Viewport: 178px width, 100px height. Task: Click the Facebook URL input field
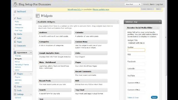pyautogui.click(x=136, y=64)
